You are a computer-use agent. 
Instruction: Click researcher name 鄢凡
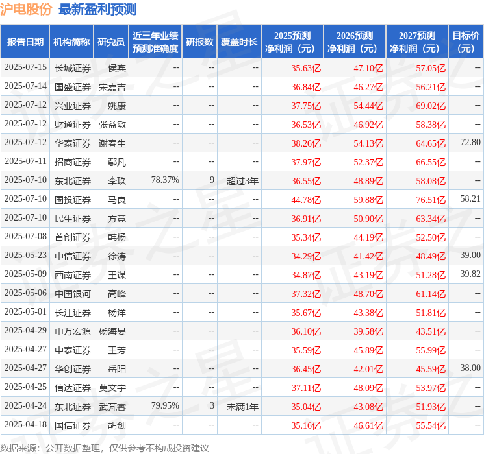(117, 162)
